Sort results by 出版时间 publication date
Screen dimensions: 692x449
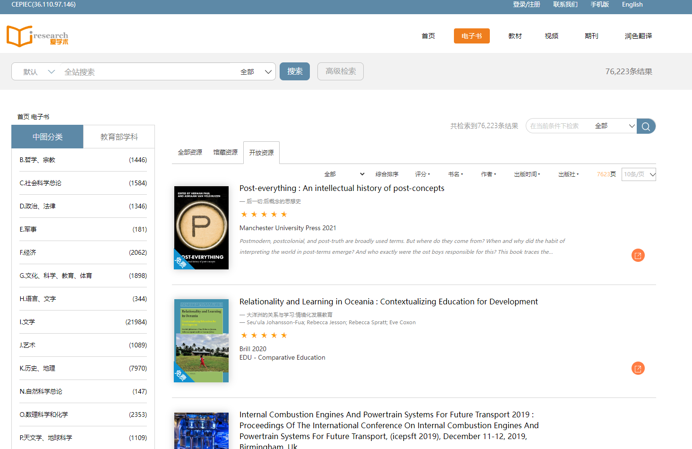point(527,174)
